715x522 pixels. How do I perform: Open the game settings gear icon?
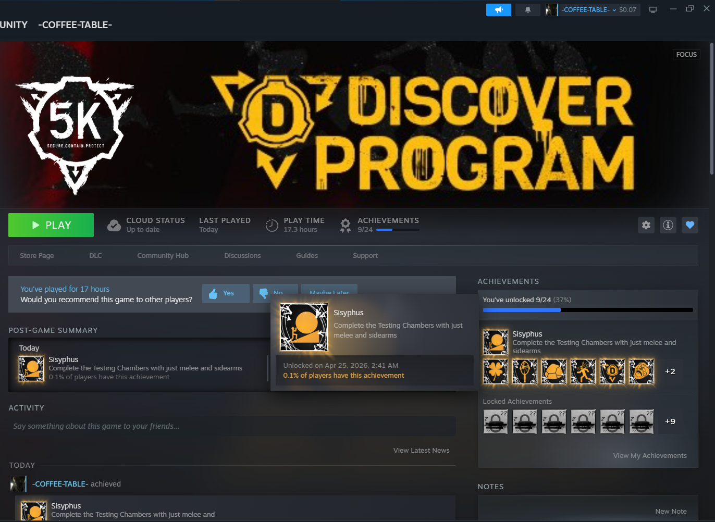coord(646,225)
